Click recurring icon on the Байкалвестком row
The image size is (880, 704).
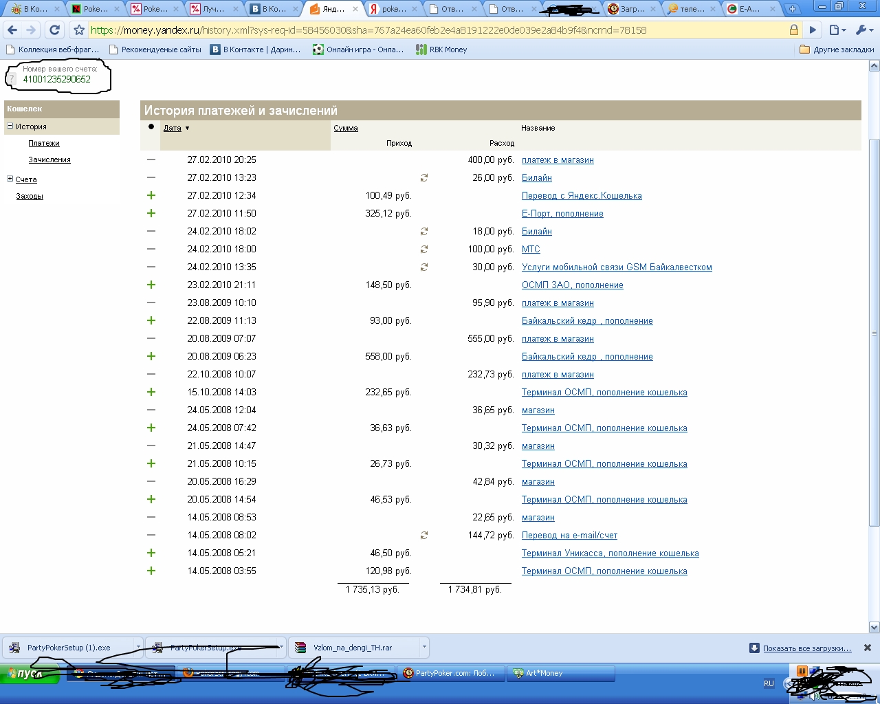[x=424, y=267]
